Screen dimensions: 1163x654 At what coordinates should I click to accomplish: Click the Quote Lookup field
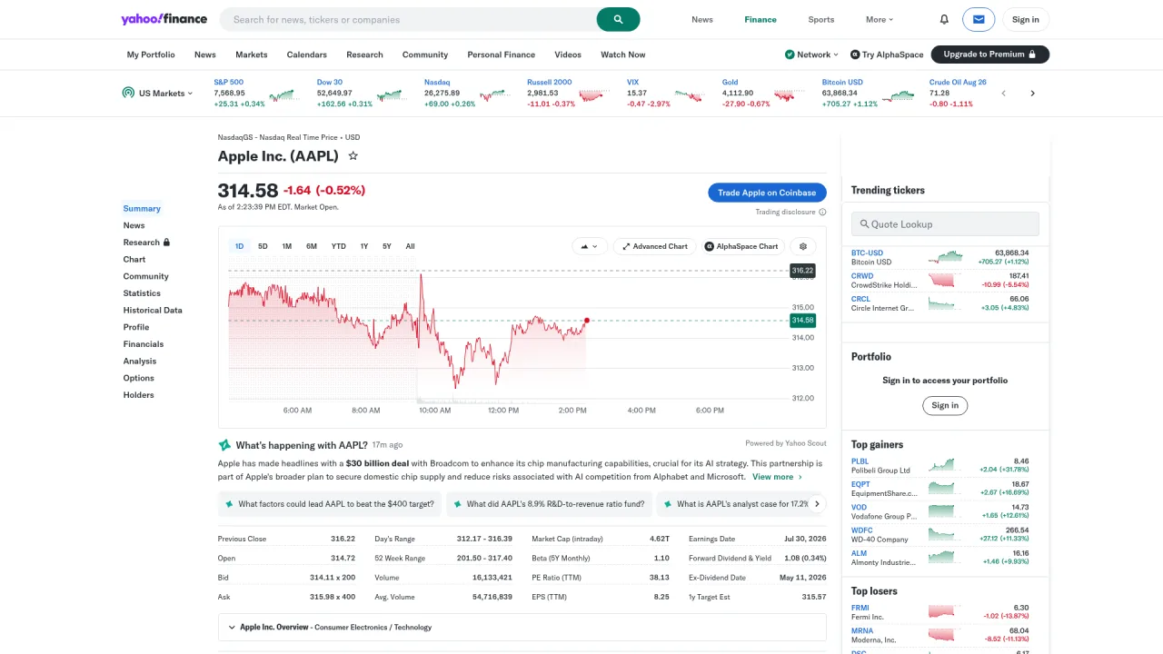point(945,224)
